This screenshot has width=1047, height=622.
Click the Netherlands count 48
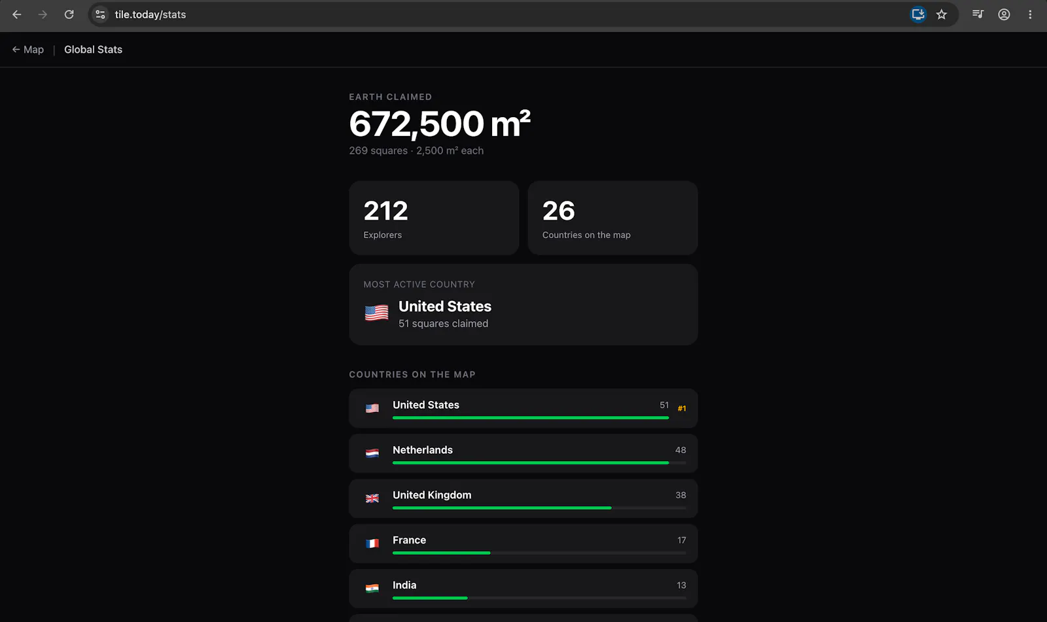(681, 450)
